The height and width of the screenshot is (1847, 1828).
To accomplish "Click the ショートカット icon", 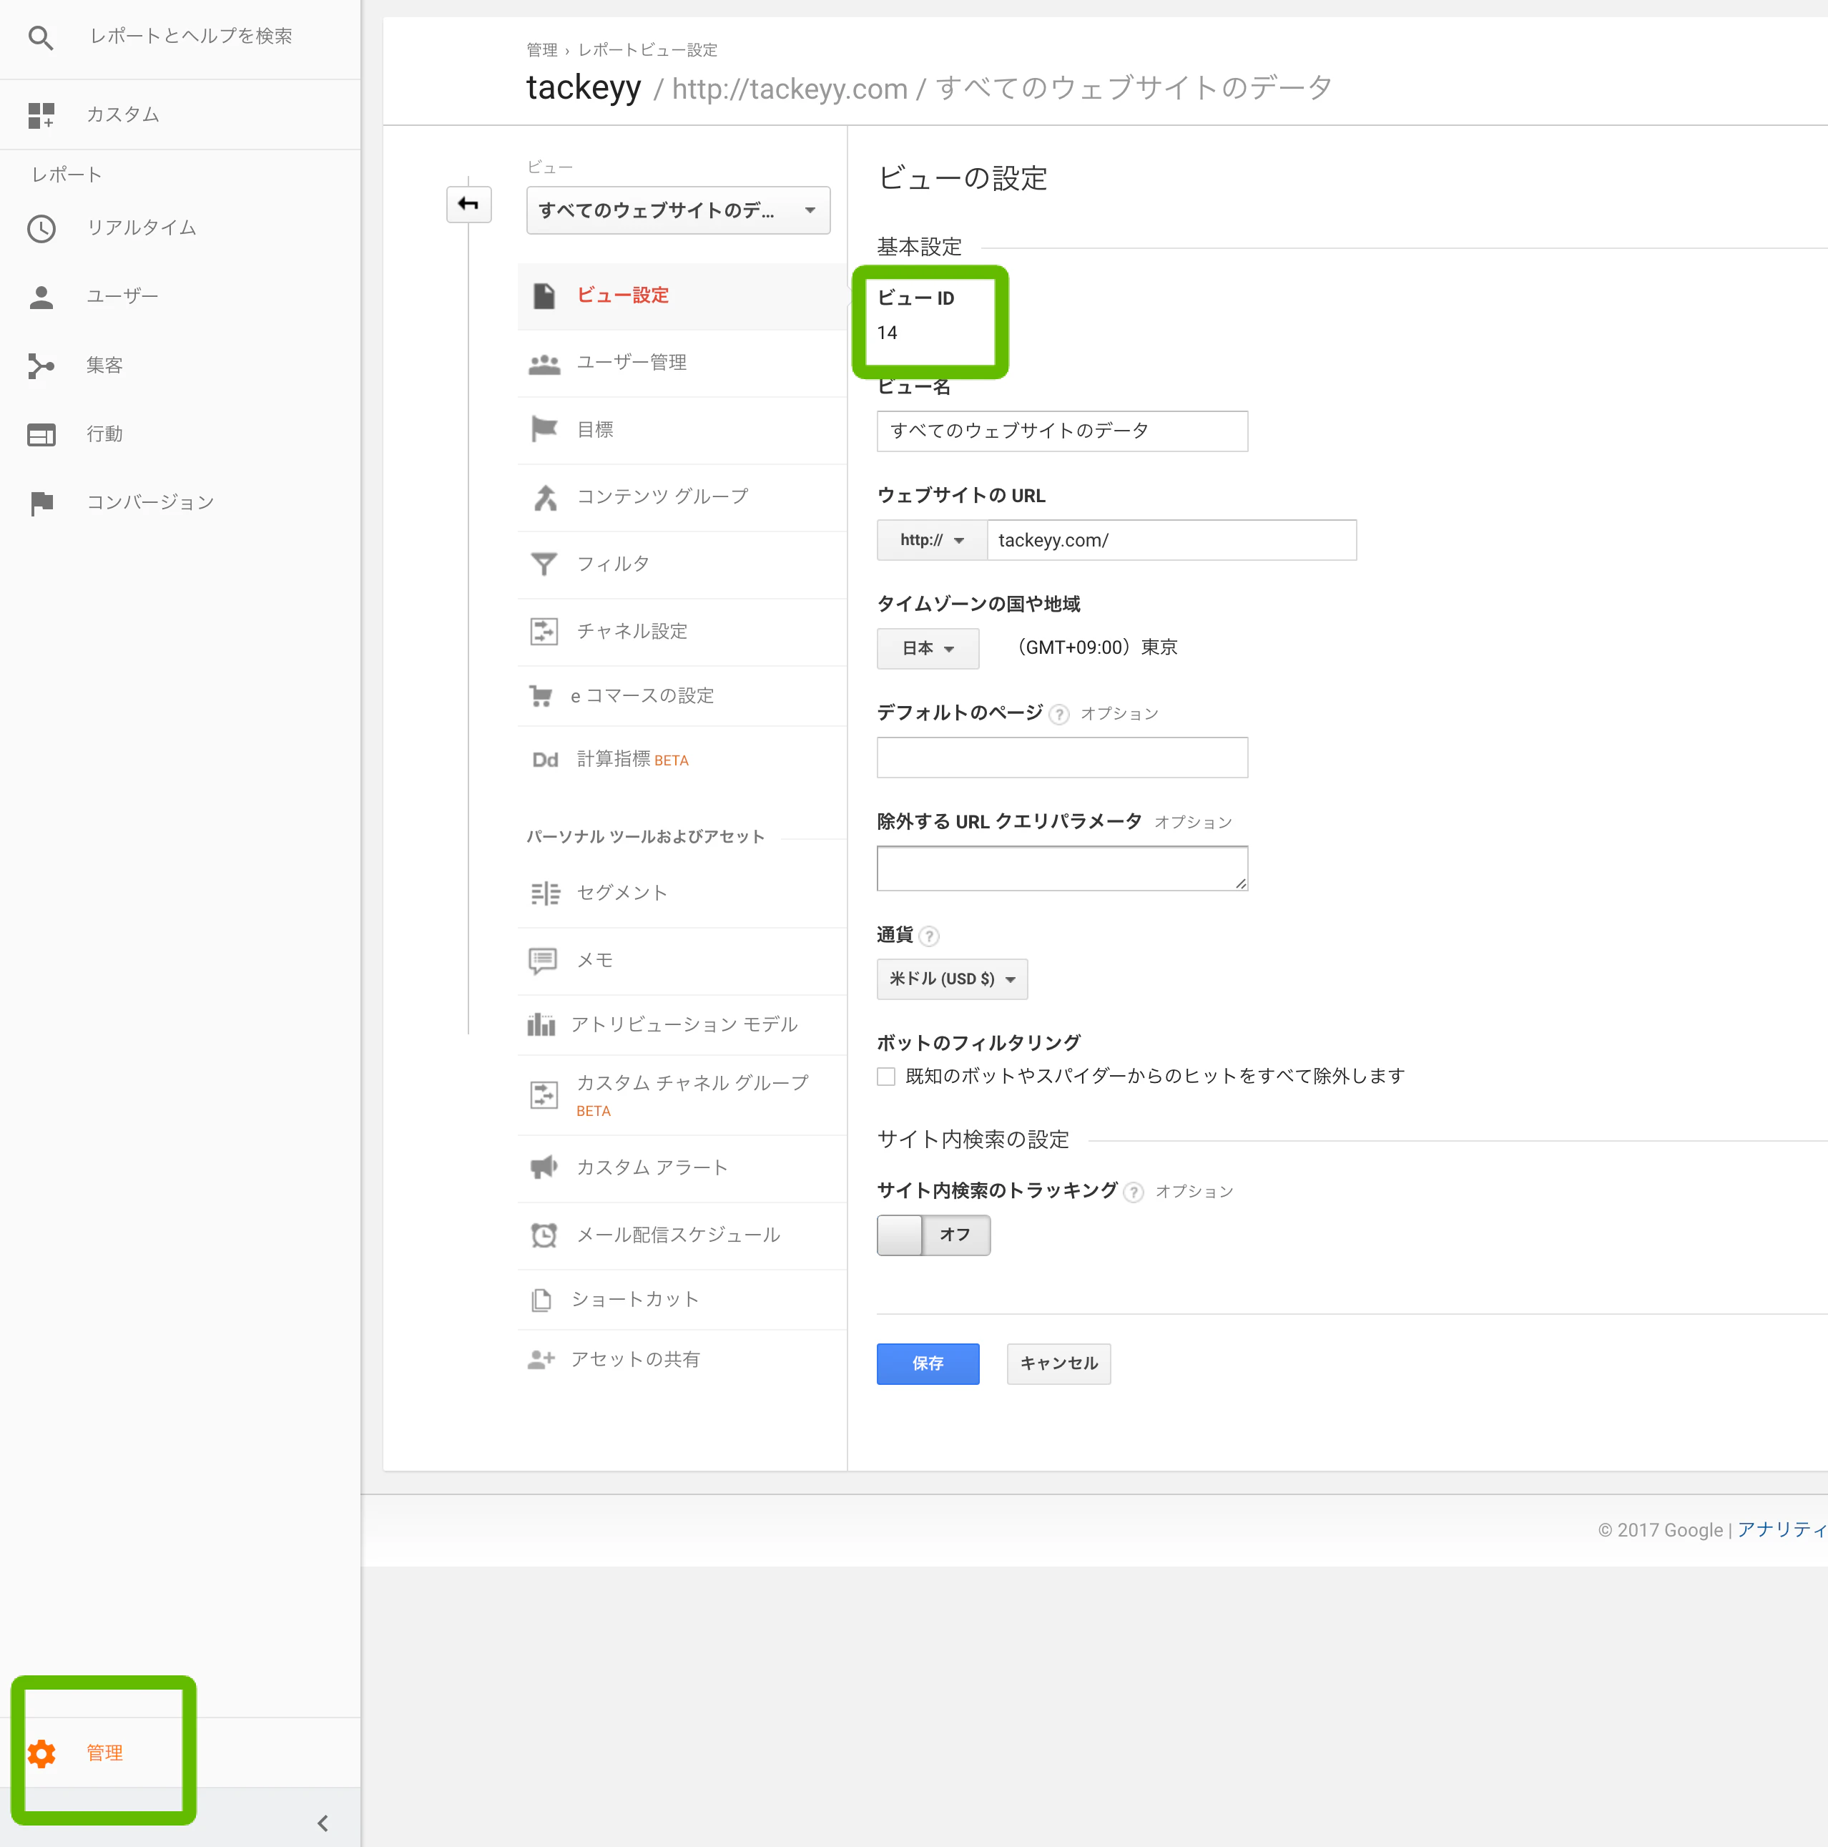I will pos(541,1300).
